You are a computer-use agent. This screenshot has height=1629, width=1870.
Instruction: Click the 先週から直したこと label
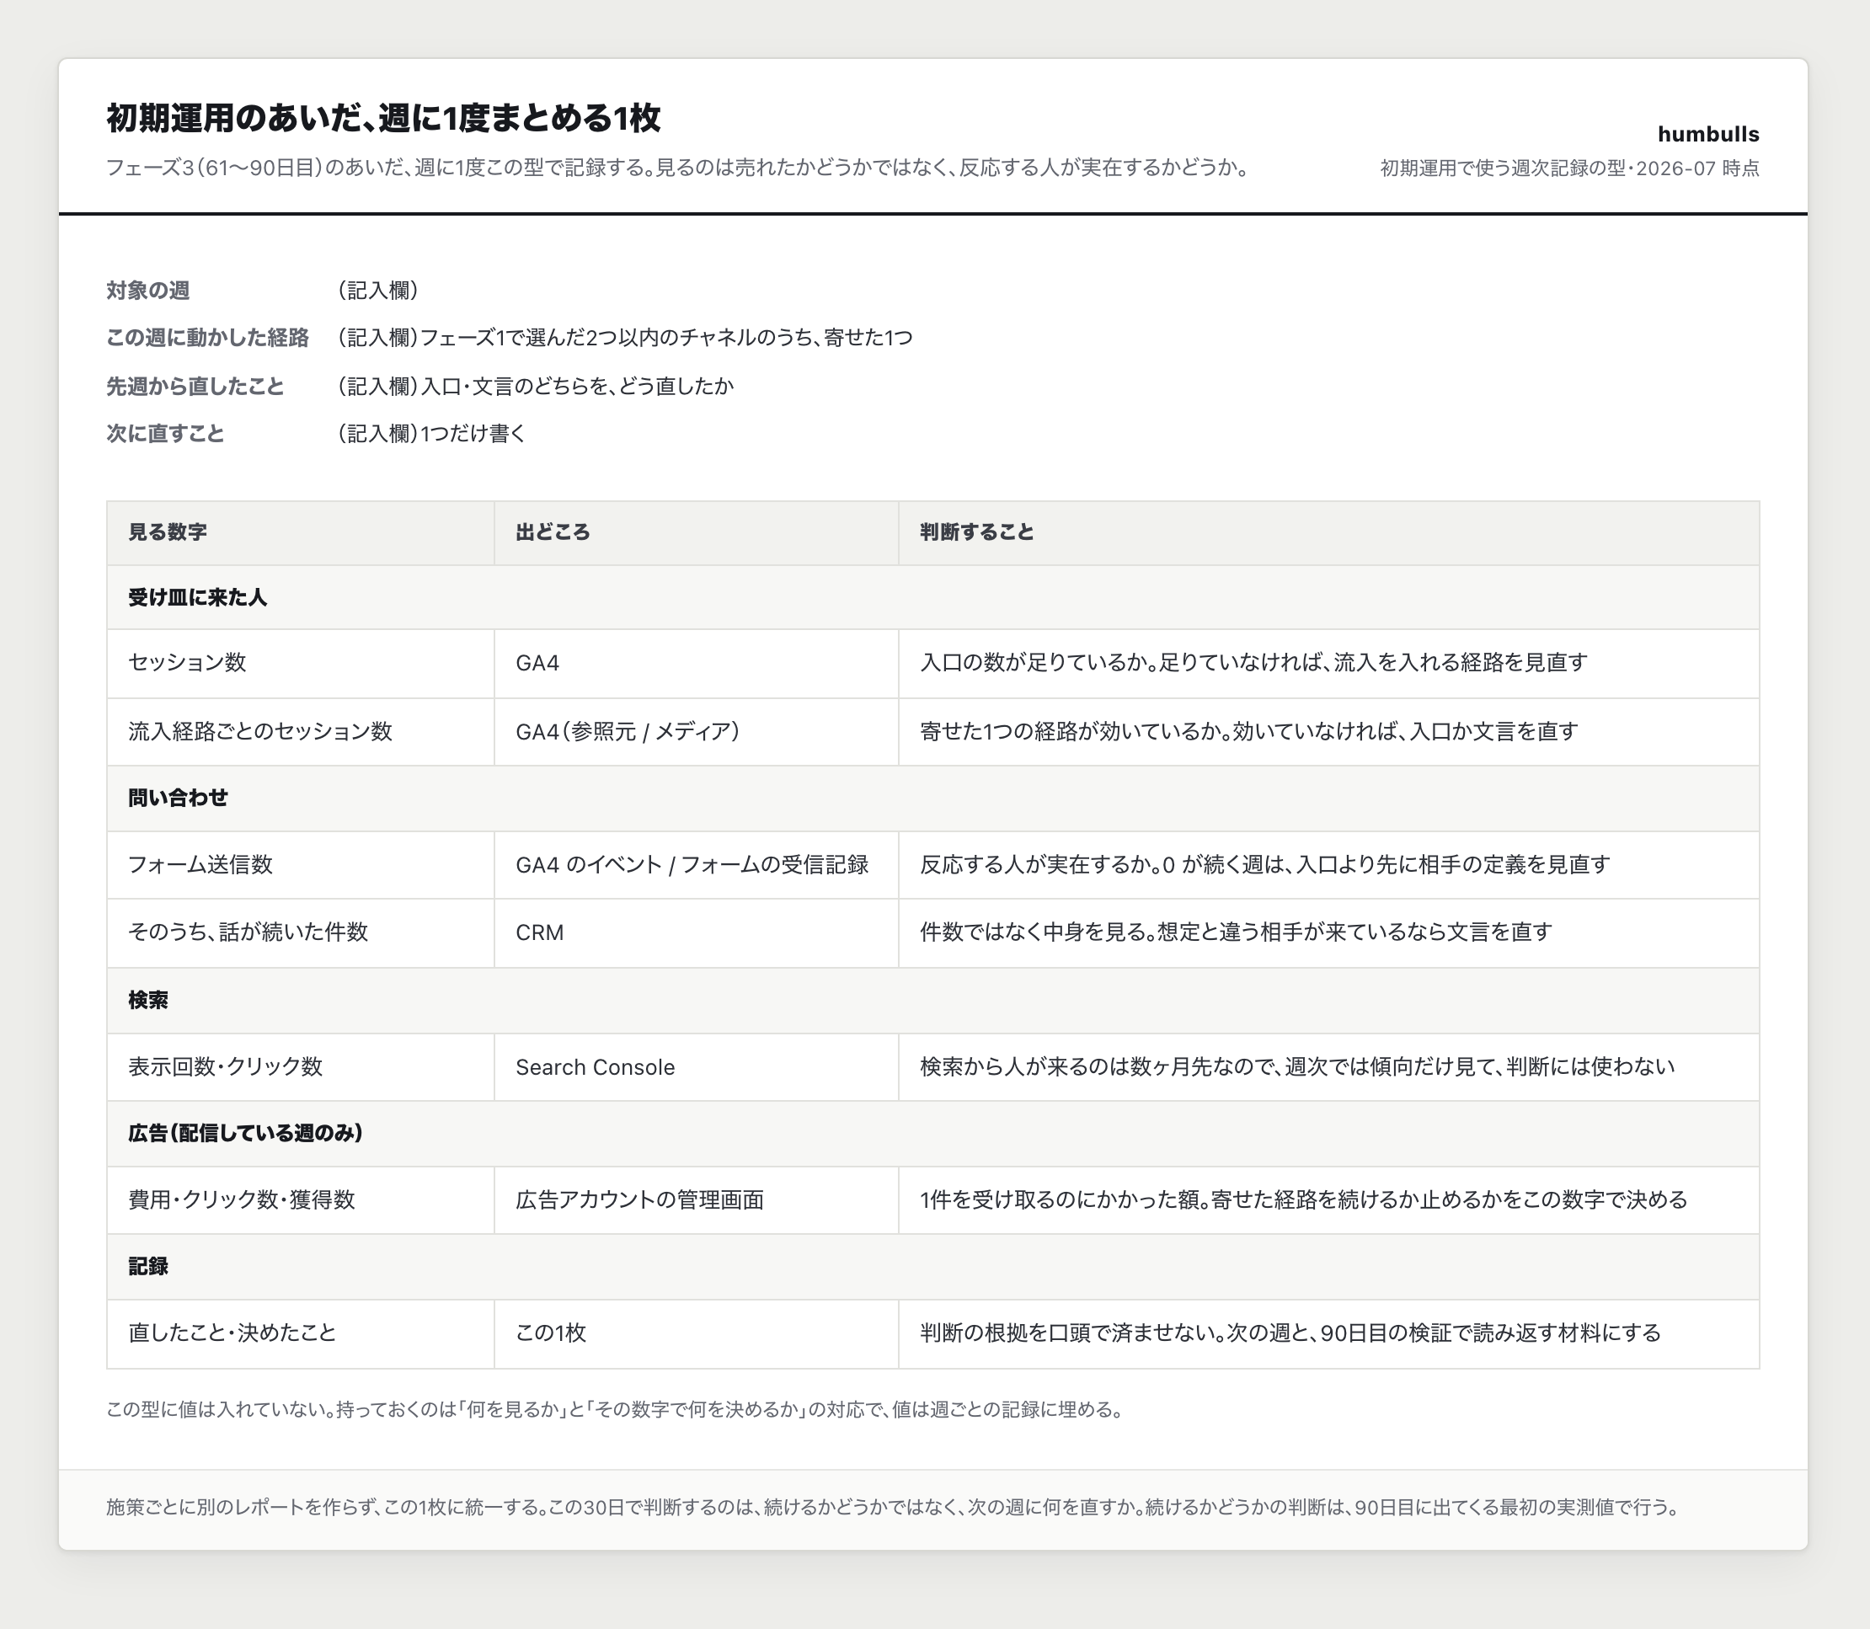click(x=195, y=387)
